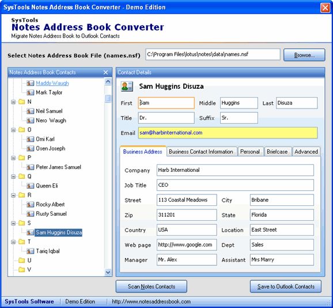Click the Suffix field containing Sr.

coord(239,118)
